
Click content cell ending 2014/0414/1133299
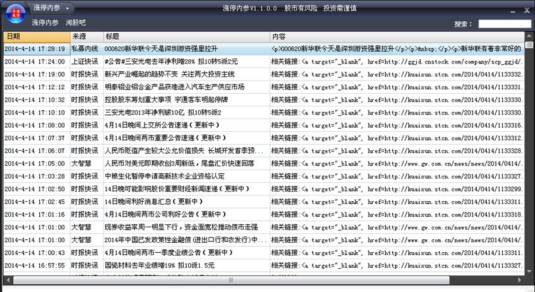[397, 189]
